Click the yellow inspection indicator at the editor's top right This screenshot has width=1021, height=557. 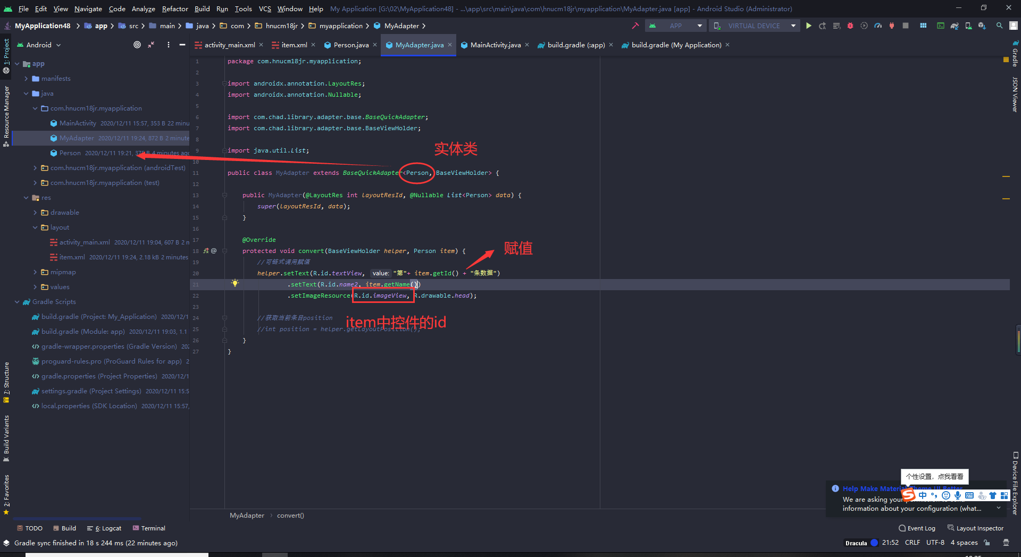click(1006, 60)
